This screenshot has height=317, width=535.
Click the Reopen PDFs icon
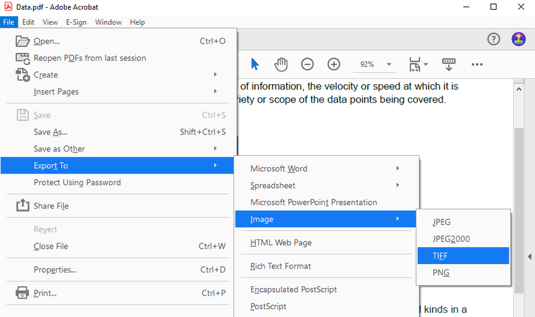(x=23, y=58)
